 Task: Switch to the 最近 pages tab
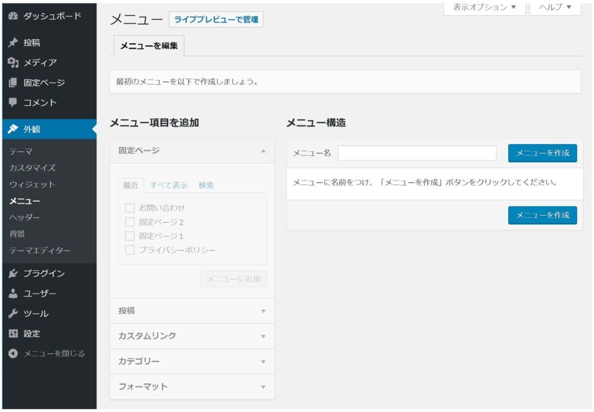(x=131, y=185)
